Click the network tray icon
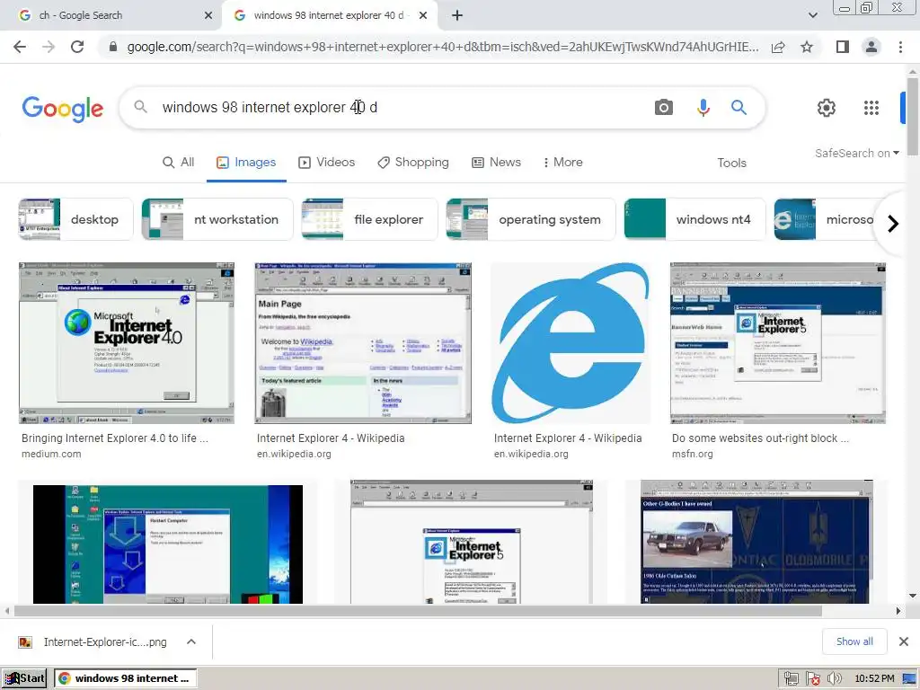920x690 pixels. [x=791, y=679]
